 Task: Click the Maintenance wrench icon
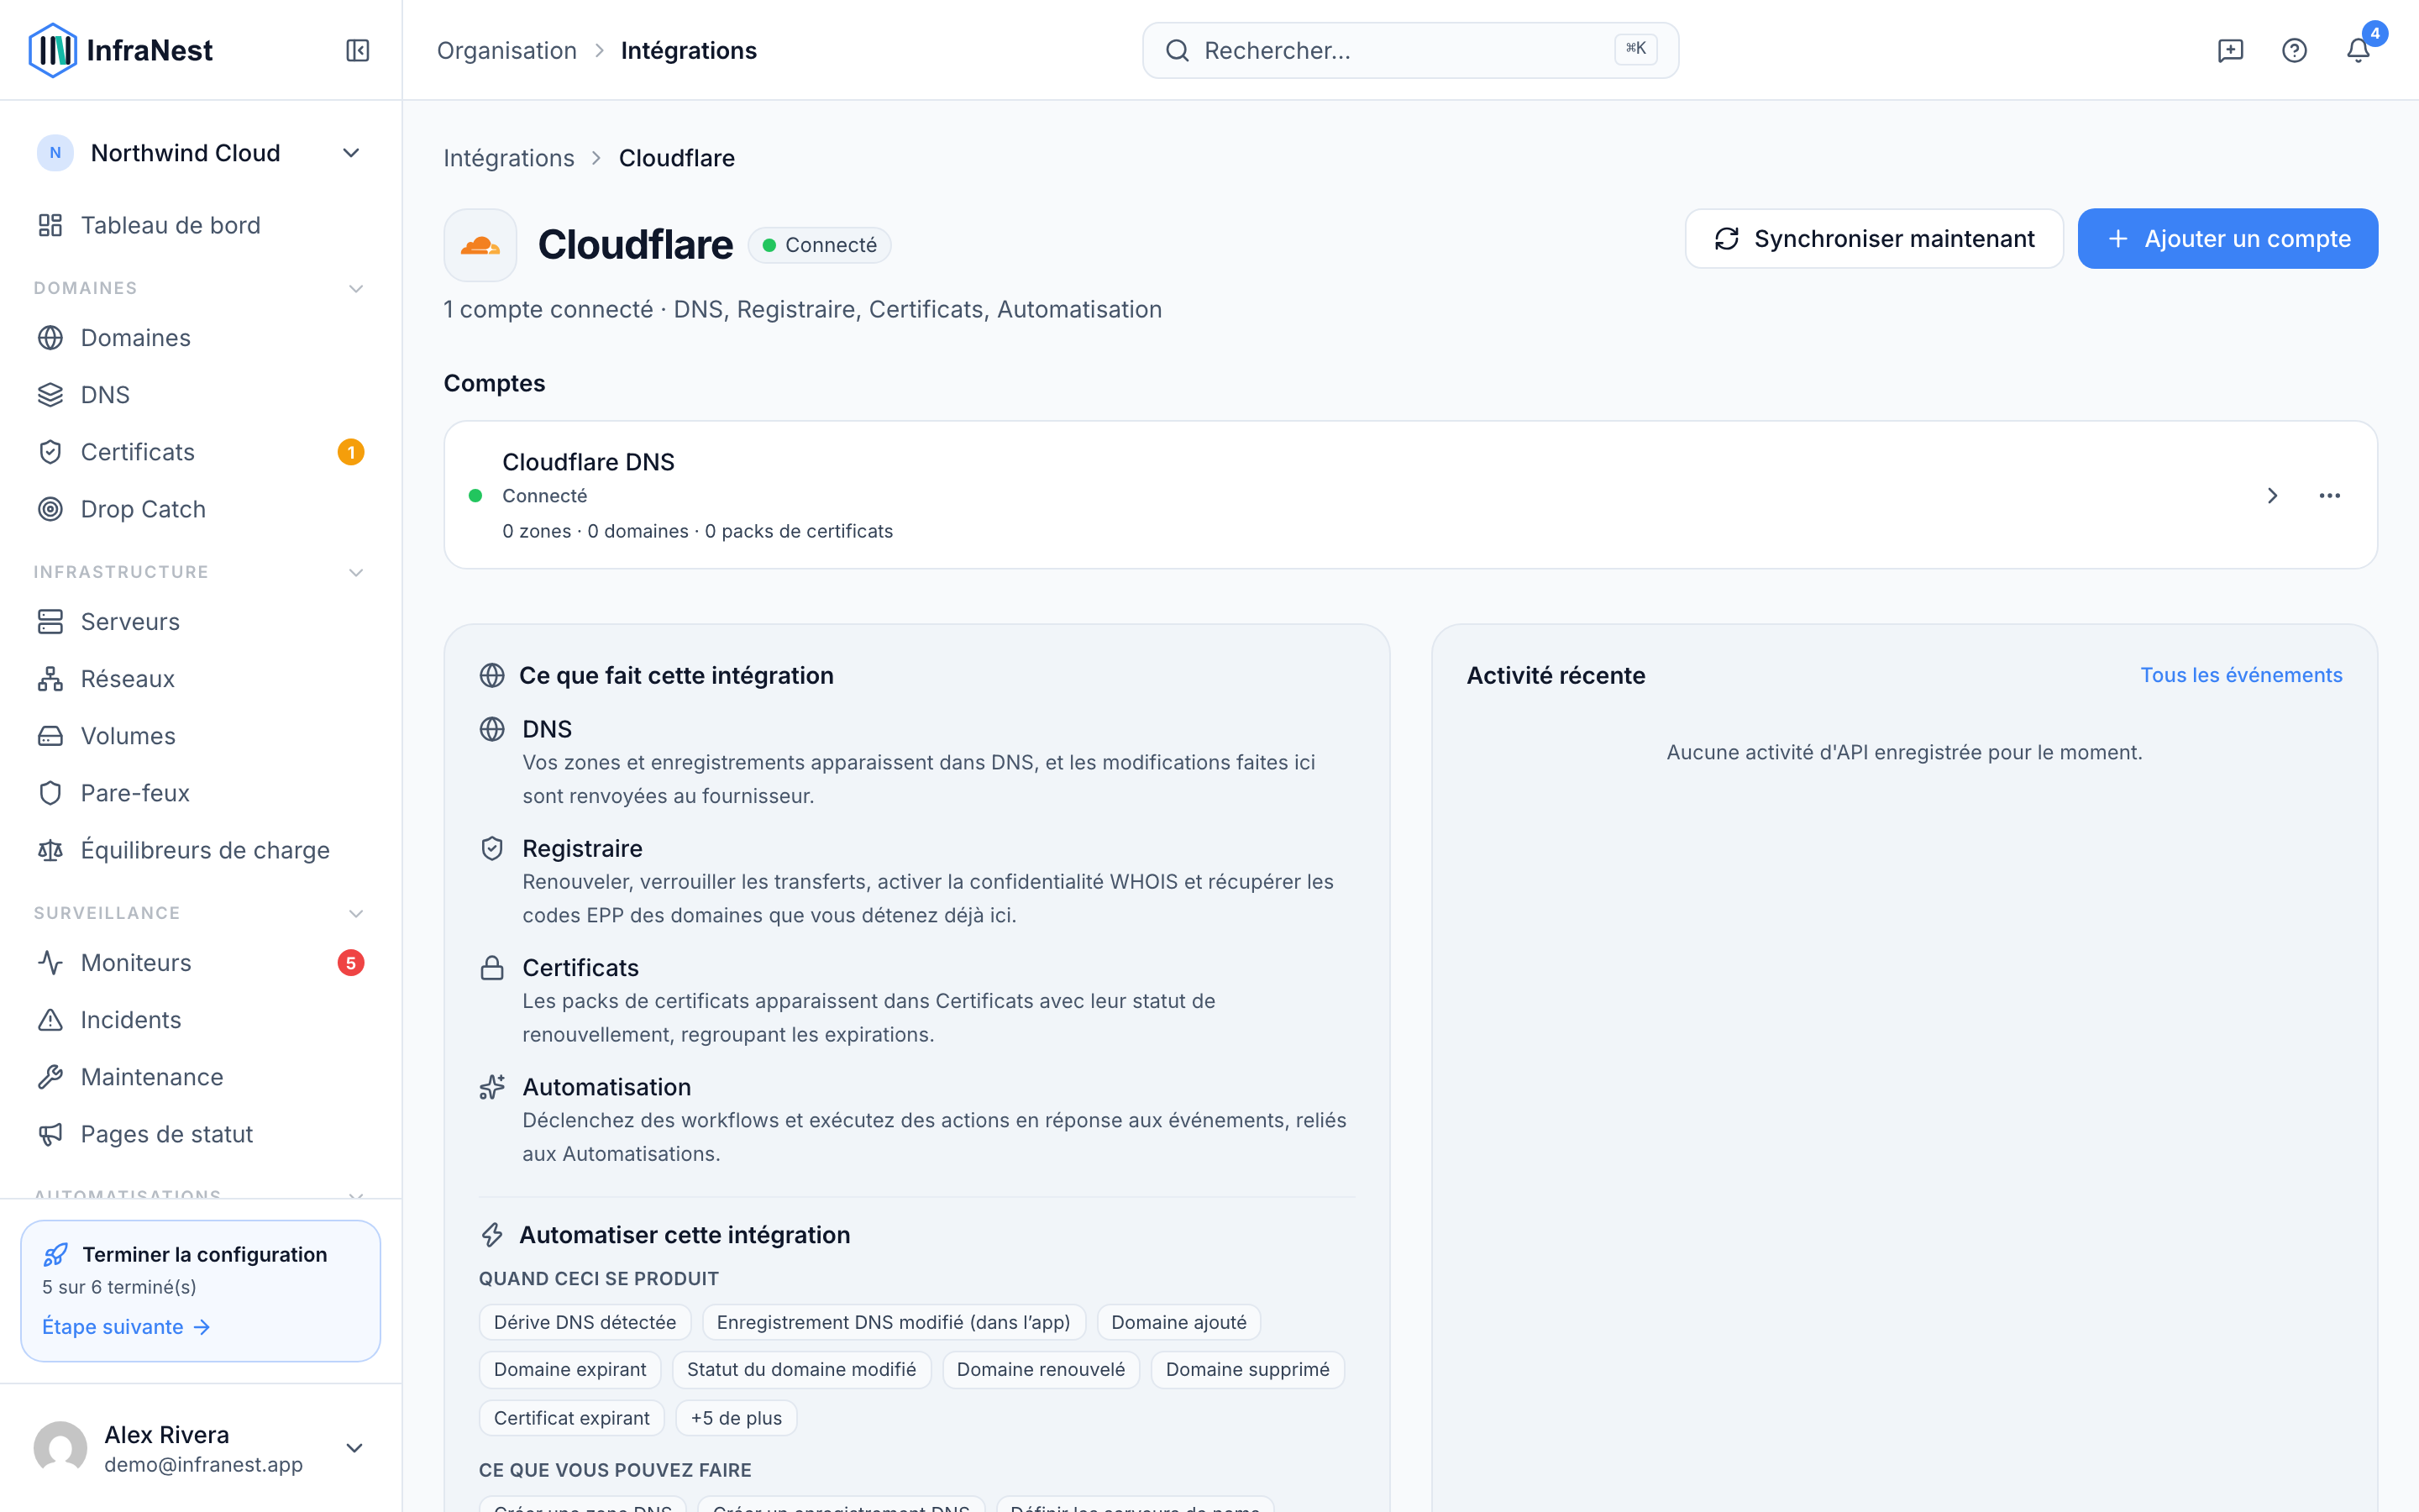pyautogui.click(x=50, y=1077)
